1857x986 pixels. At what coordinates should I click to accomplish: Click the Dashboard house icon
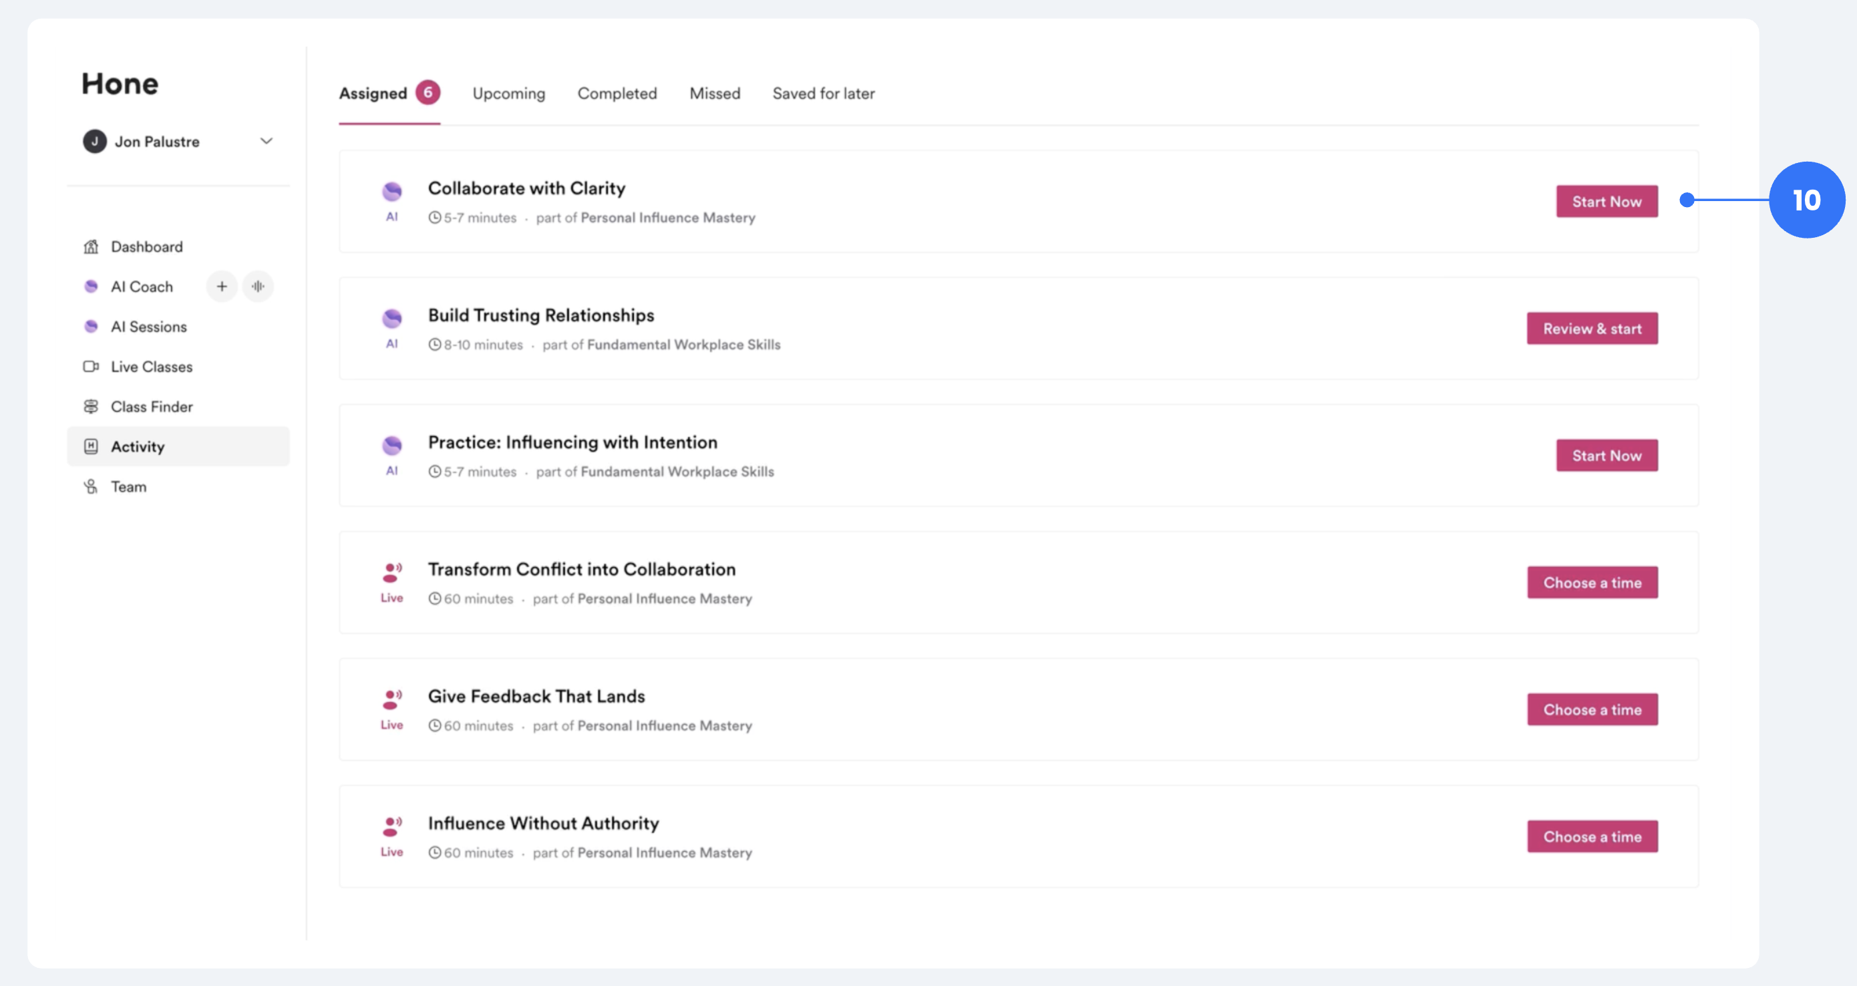pos(91,246)
